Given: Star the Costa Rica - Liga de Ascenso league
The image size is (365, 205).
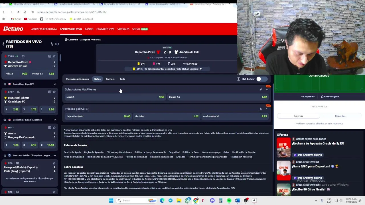Looking at the screenshot, I should click(5, 120).
